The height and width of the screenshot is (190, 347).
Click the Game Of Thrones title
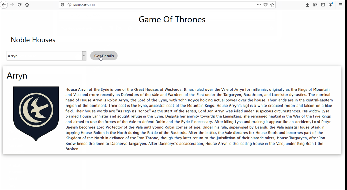172,19
